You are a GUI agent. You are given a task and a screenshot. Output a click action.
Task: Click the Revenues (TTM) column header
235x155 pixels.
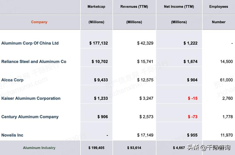click(x=134, y=7)
